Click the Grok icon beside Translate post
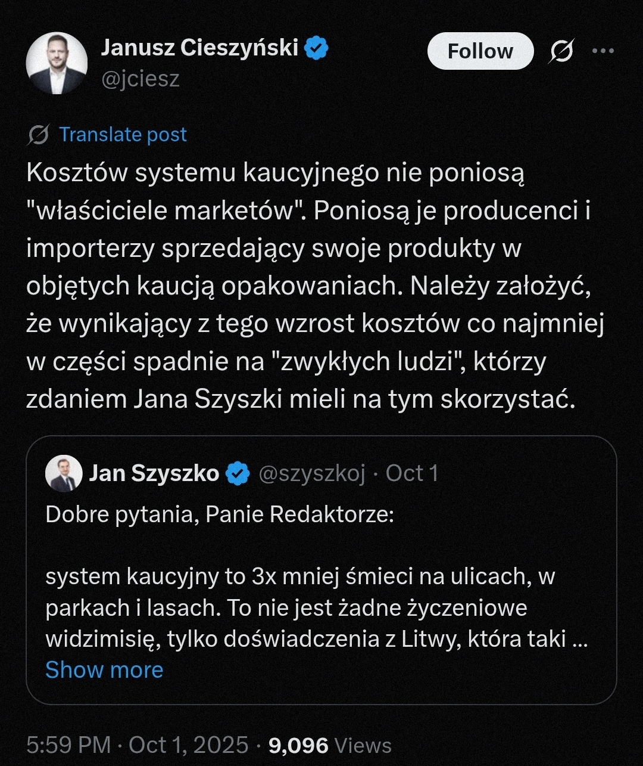Viewport: 643px width, 766px height. click(38, 135)
